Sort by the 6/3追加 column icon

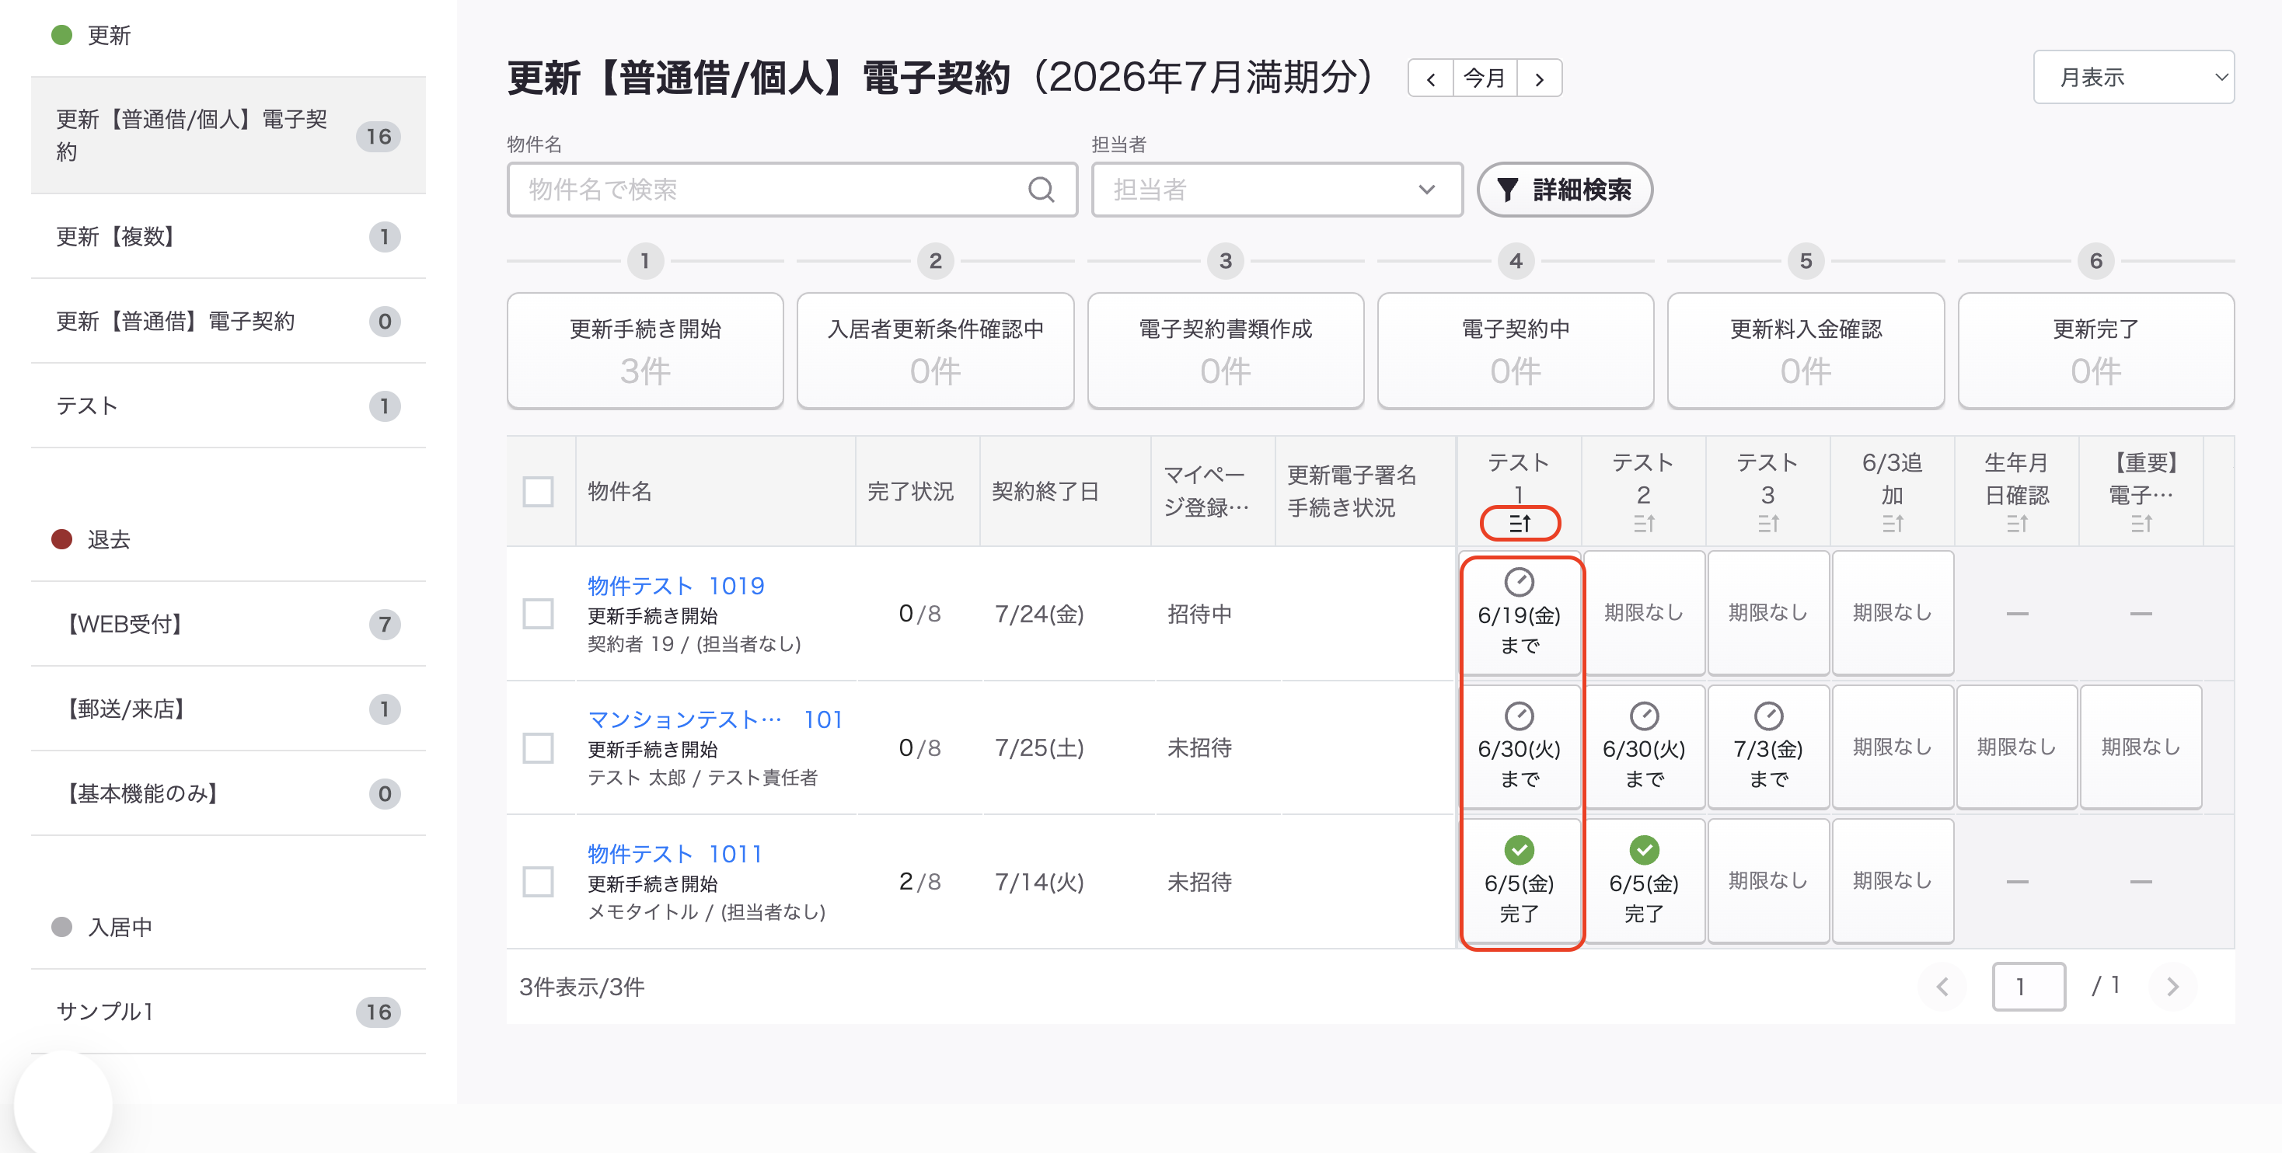(x=1893, y=524)
